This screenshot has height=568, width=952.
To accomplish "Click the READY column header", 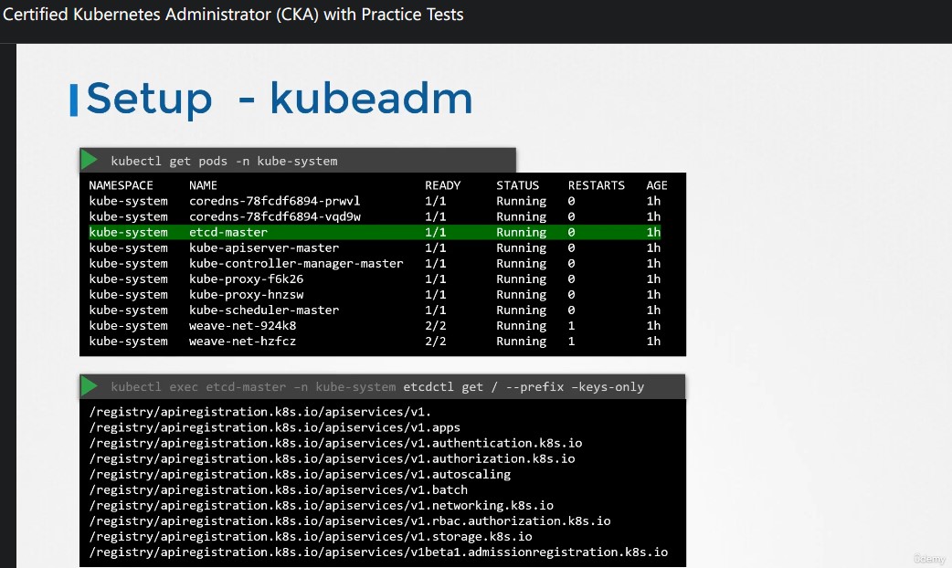I will (442, 185).
